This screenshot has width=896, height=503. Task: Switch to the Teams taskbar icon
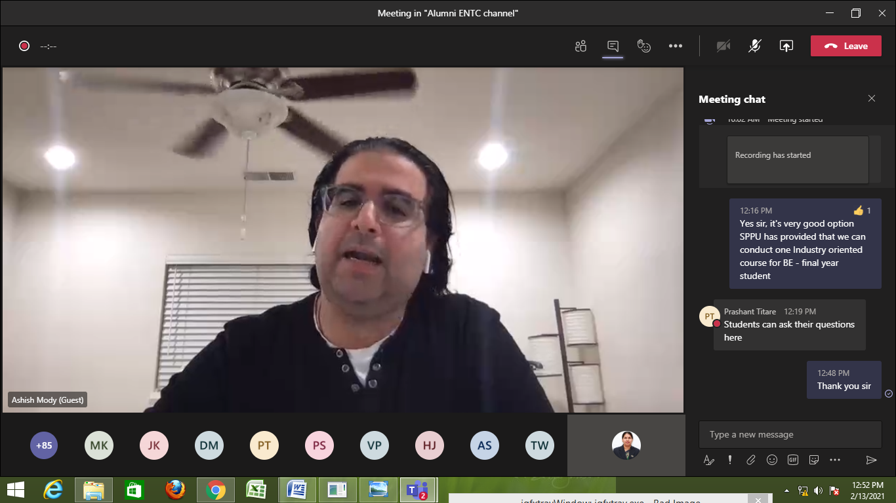417,490
